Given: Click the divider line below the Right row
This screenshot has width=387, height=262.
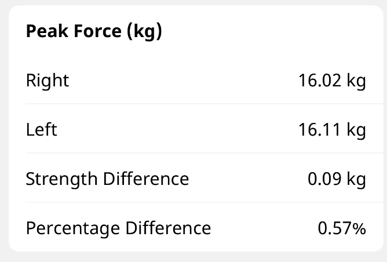Looking at the screenshot, I should pos(197,104).
